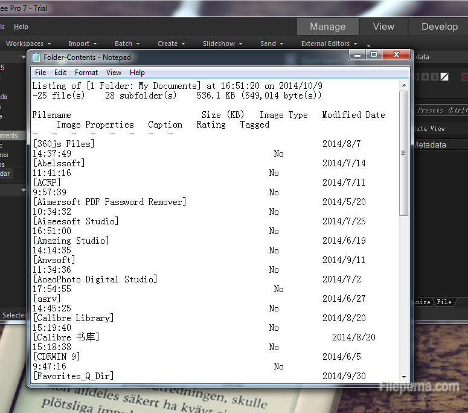Expand the Batch dropdown menu
This screenshot has height=413, width=468.
coord(127,44)
